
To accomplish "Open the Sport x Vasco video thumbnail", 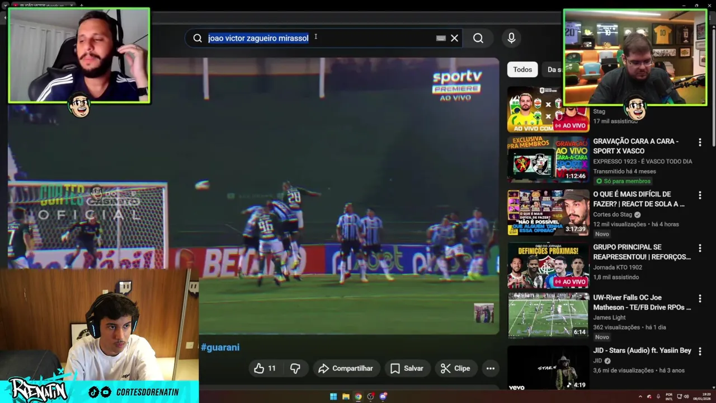I will tap(548, 159).
